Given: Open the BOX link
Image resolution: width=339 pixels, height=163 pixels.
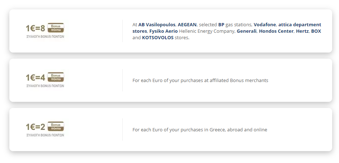Looking at the screenshot, I should coord(316,31).
